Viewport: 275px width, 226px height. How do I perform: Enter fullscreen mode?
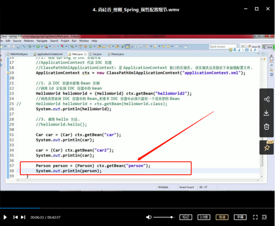pos(256,217)
